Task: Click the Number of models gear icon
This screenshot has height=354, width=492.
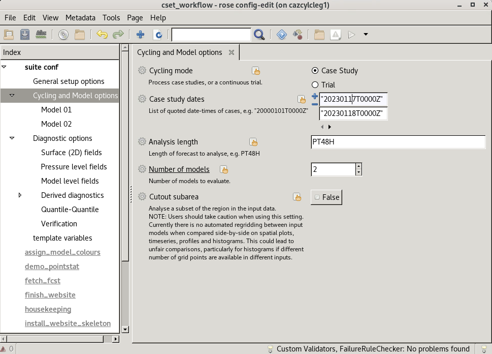Action: point(142,169)
